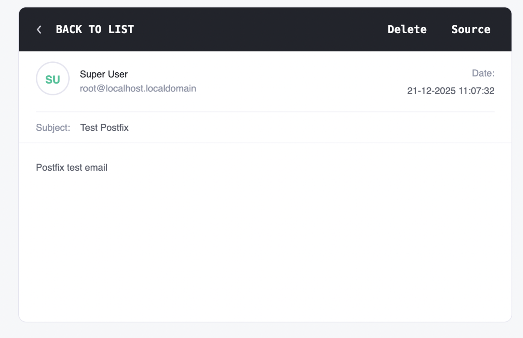
Task: Click the gray margin left of the email card
Action: point(9,174)
